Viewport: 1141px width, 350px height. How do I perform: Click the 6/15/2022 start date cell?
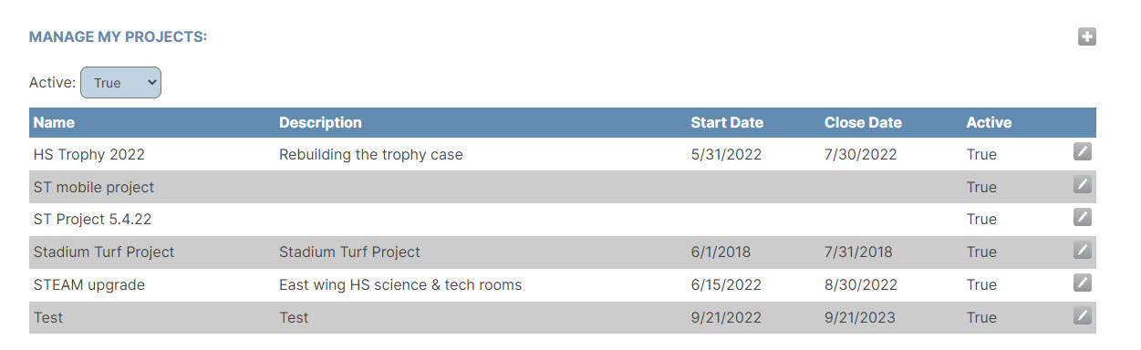(726, 284)
